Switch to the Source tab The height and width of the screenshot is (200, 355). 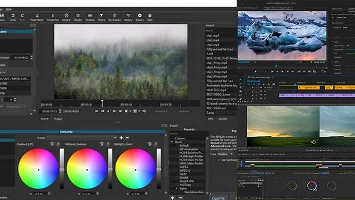pyautogui.click(x=44, y=119)
